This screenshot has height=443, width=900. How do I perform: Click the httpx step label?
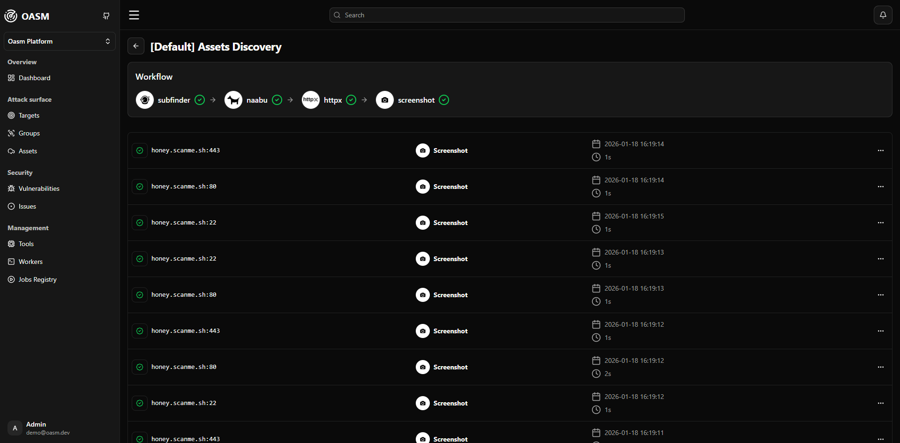coord(333,100)
